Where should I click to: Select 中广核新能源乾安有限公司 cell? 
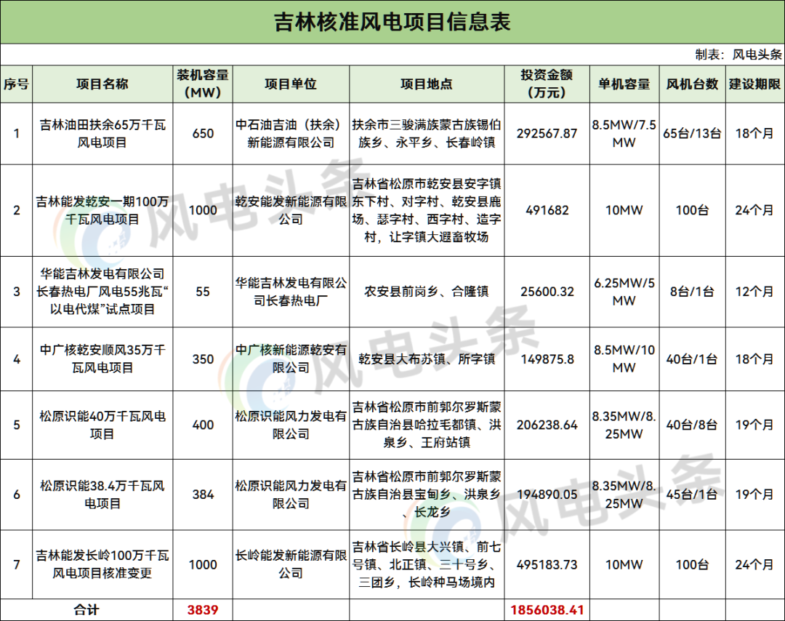click(291, 359)
